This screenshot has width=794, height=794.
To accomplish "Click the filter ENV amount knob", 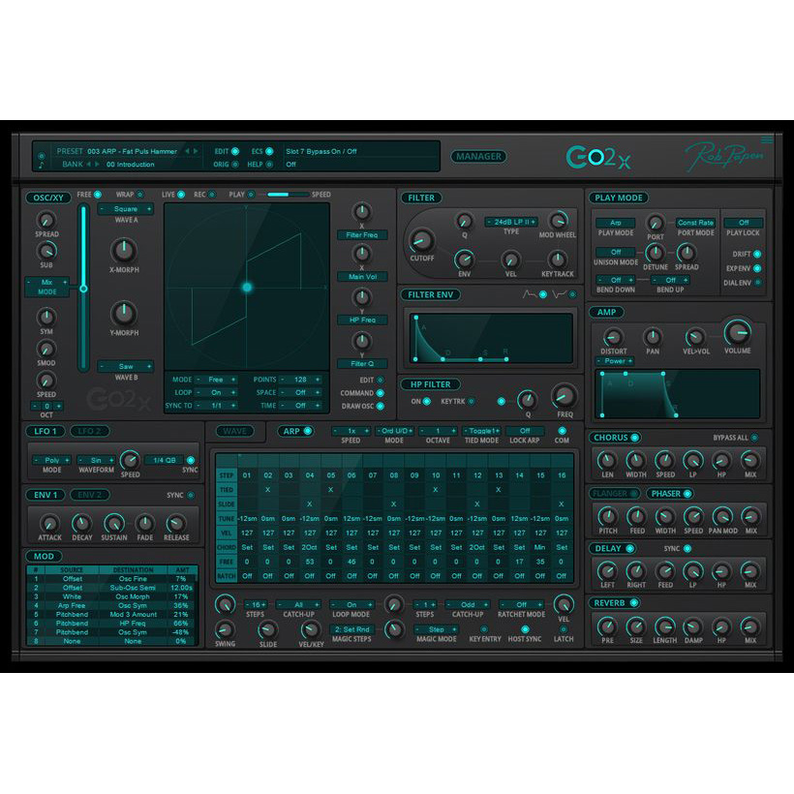I will 465,260.
